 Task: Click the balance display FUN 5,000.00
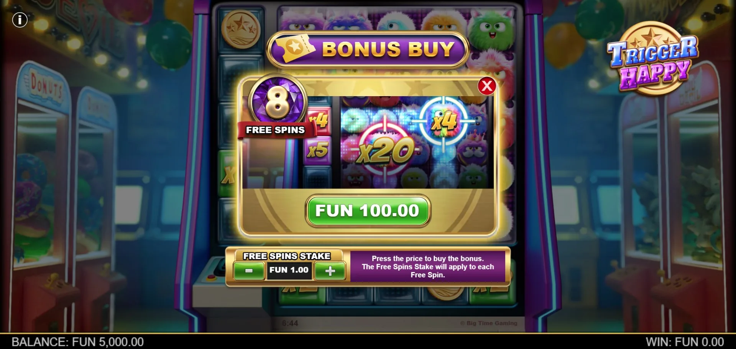[x=78, y=342]
